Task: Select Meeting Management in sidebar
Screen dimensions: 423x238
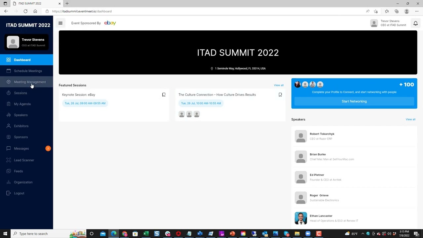Action: 26,82
